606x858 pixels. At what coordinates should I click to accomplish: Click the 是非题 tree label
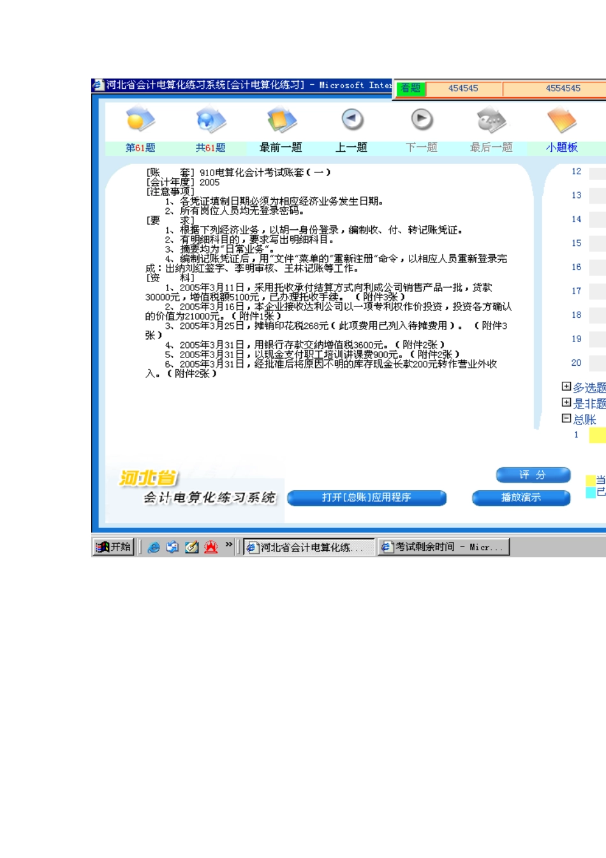coord(589,403)
